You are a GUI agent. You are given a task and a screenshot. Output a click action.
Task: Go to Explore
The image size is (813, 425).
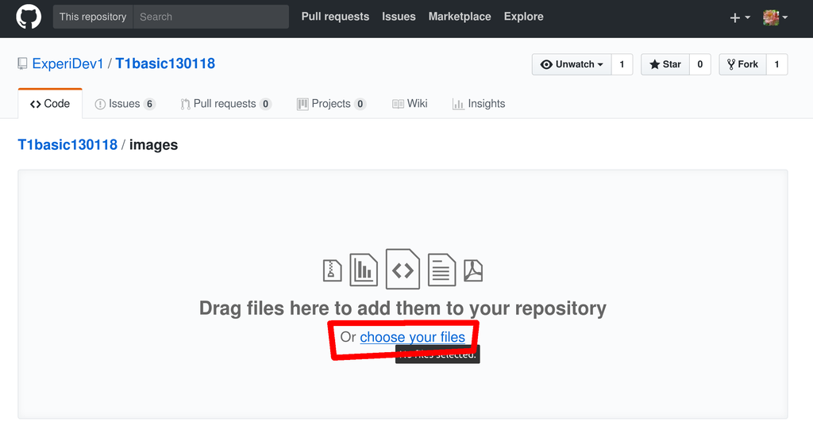point(524,17)
